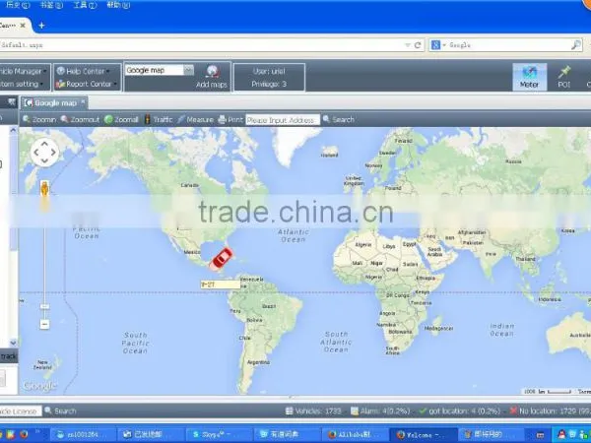The width and height of the screenshot is (591, 443).
Task: Click the track panel label
Action: (8, 356)
